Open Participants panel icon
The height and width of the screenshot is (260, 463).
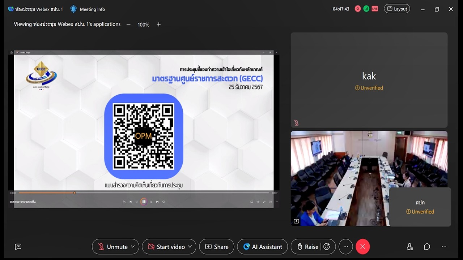point(409,247)
